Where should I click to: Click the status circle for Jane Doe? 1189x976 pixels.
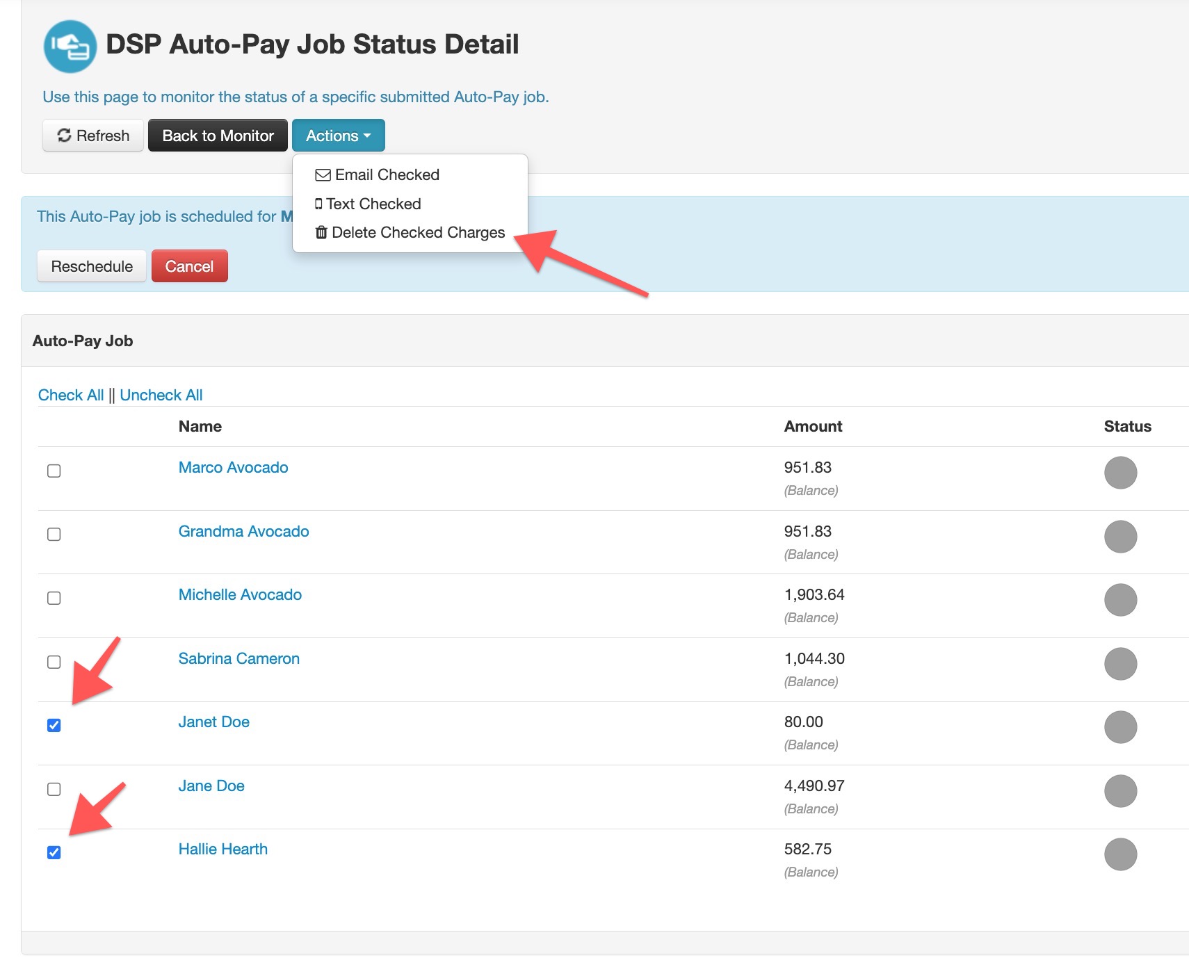coord(1120,791)
